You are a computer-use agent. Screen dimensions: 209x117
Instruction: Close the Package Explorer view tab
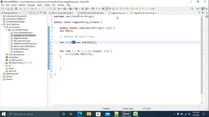click(x=20, y=13)
